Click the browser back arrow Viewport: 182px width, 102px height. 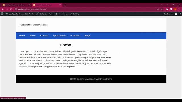[x=3, y=9]
